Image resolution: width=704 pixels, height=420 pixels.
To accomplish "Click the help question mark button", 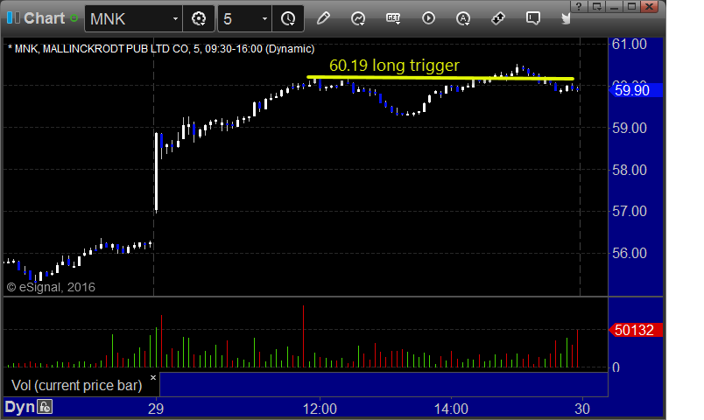I will pyautogui.click(x=579, y=6).
